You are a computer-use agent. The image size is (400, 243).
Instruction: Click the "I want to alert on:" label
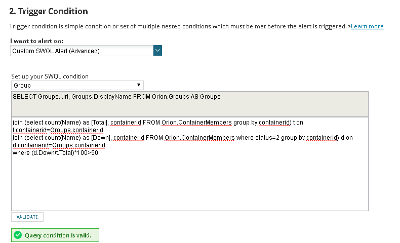[x=36, y=40]
